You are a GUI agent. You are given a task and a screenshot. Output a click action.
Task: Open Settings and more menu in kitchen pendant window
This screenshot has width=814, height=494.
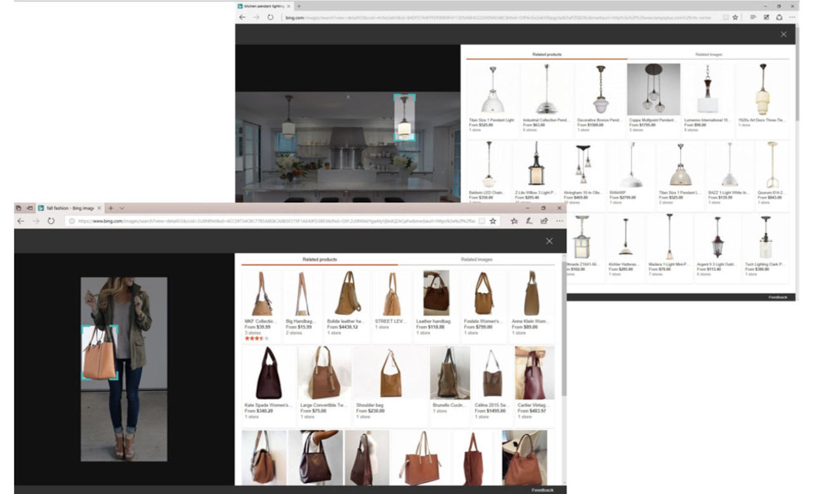tap(793, 18)
